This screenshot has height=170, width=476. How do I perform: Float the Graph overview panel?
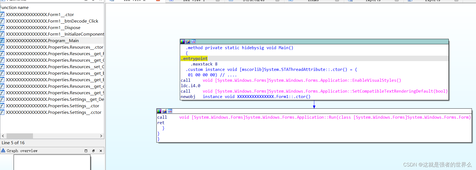[x=93, y=151]
